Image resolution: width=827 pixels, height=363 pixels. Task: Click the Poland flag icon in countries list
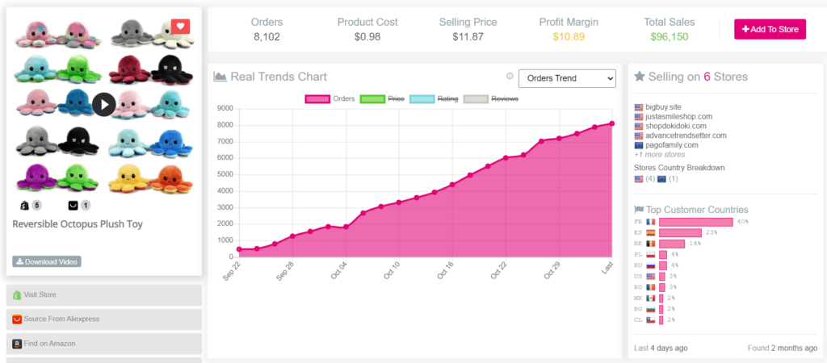pos(650,254)
